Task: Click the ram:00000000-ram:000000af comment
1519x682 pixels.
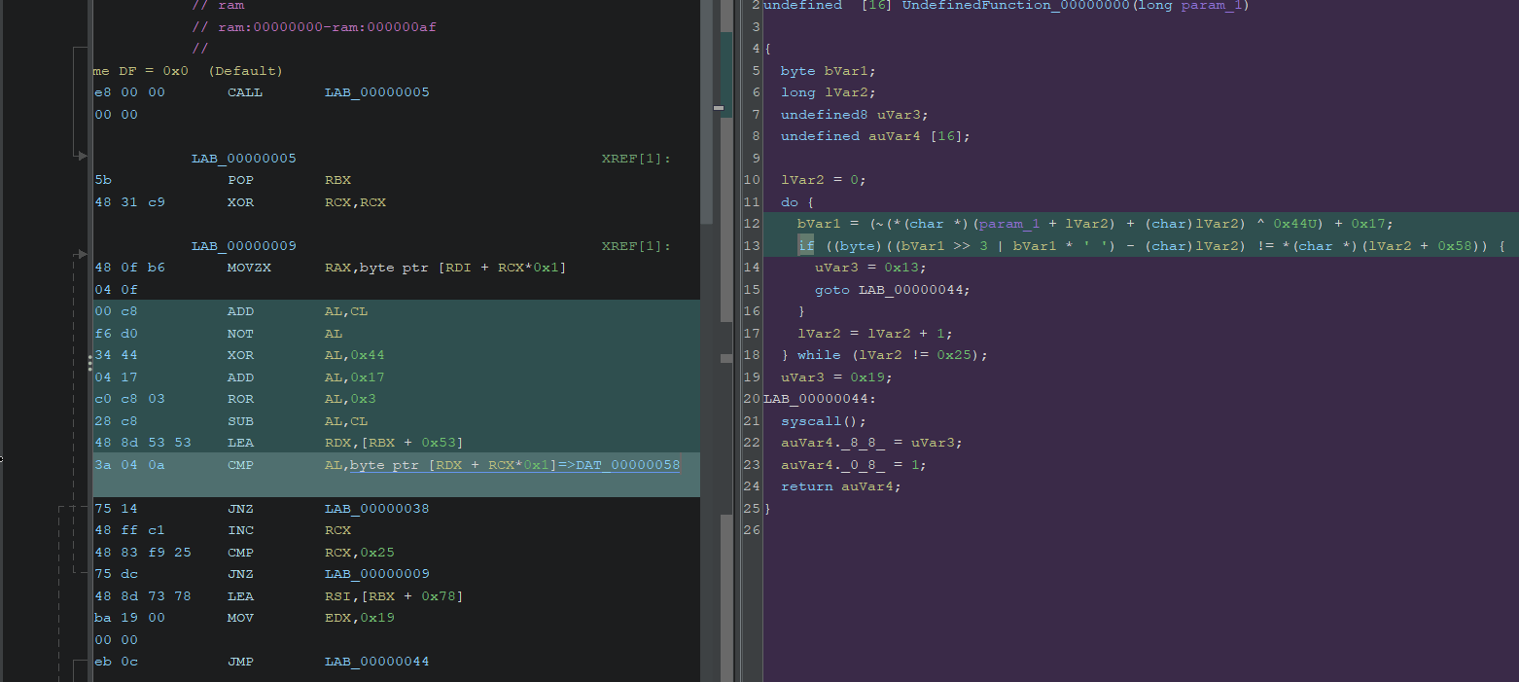Action: [x=314, y=27]
